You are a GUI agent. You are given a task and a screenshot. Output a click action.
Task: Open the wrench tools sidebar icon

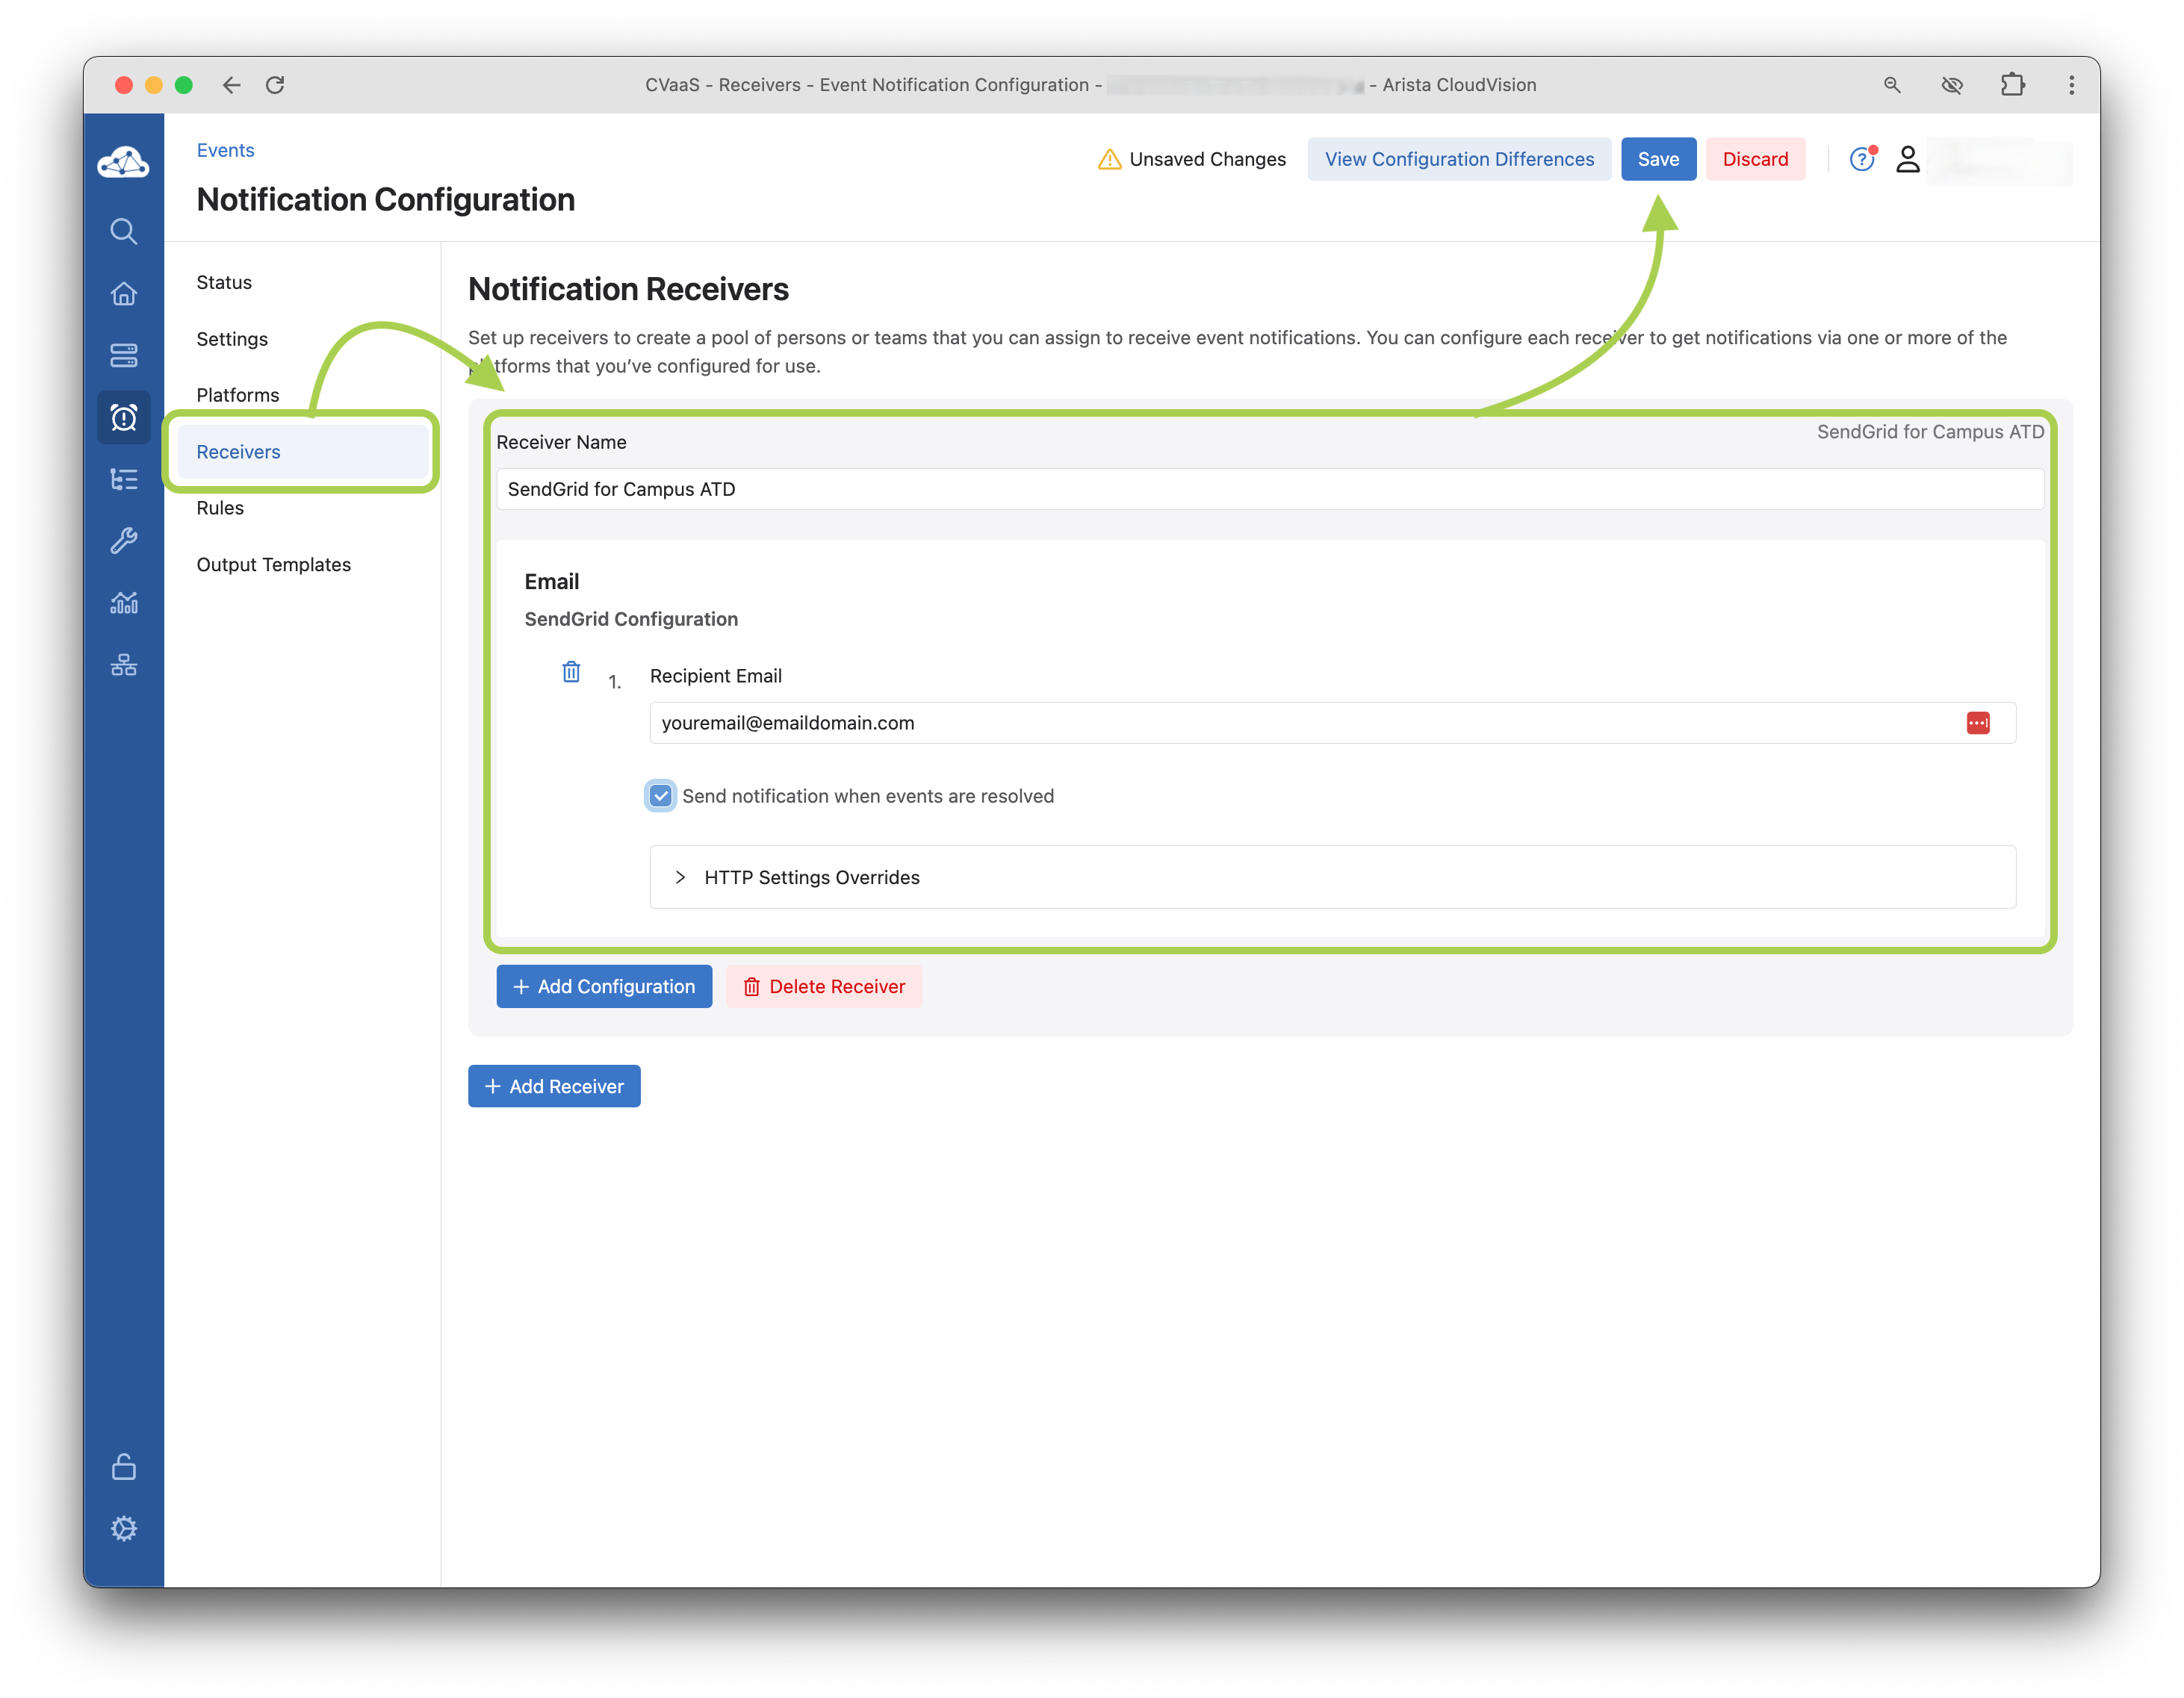[x=123, y=541]
